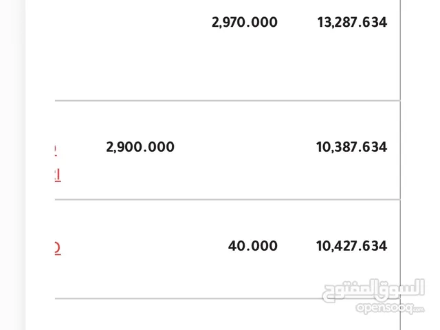Screen dimensions: 440x330
Task: Select the 13,287.634 balance
Action: pyautogui.click(x=352, y=23)
